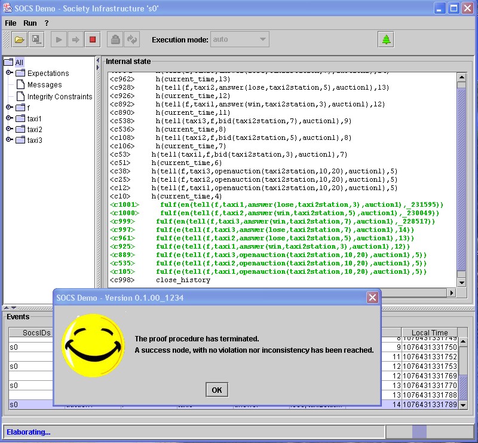
Task: Click the step forward arrow icon
Action: click(75, 40)
